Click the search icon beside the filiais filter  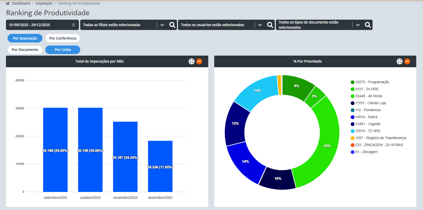tap(172, 25)
